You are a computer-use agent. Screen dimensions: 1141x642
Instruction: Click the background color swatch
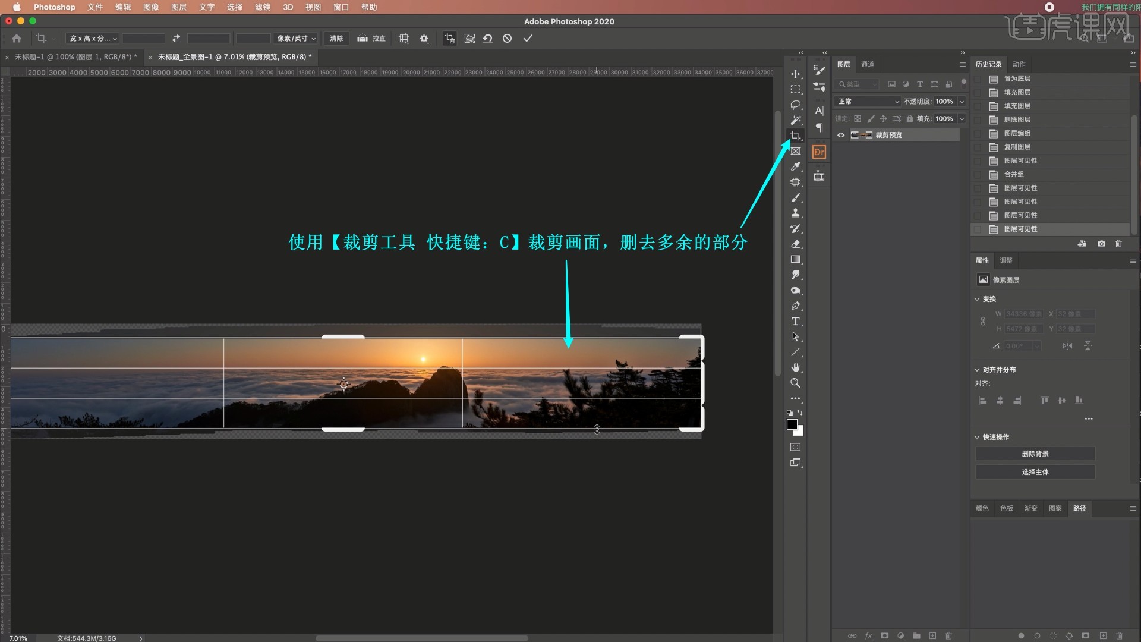point(800,431)
